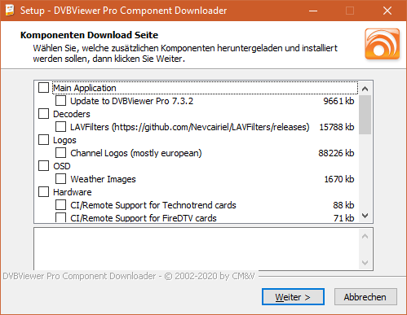This screenshot has height=315, width=407.
Task: Select CI/Remote Support for Technotrend cards
Action: pyautogui.click(x=60, y=205)
